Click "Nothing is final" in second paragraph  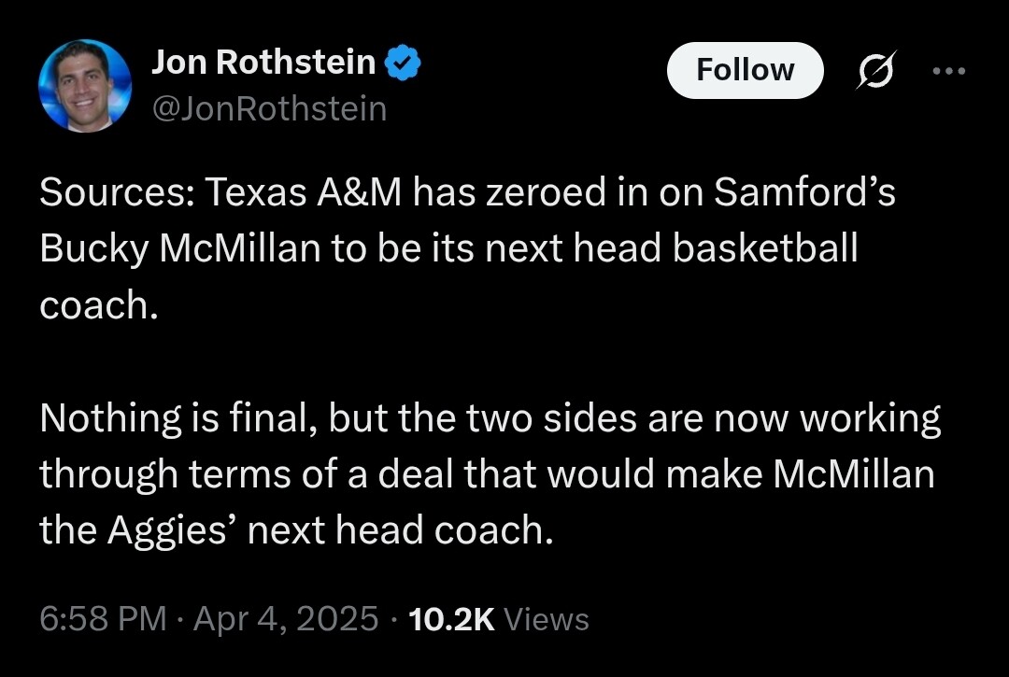170,418
